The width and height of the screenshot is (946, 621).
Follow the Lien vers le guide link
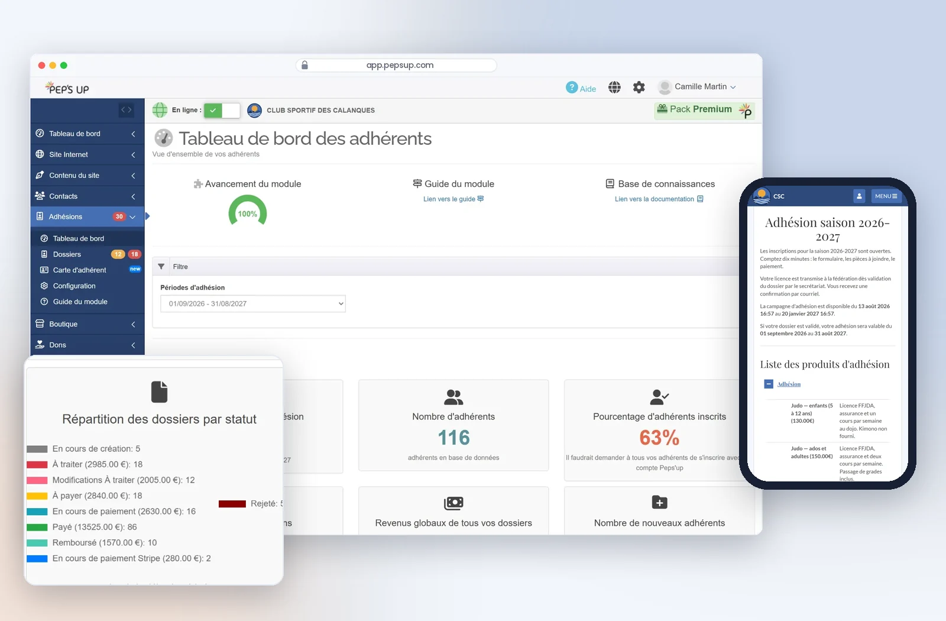[x=453, y=199]
